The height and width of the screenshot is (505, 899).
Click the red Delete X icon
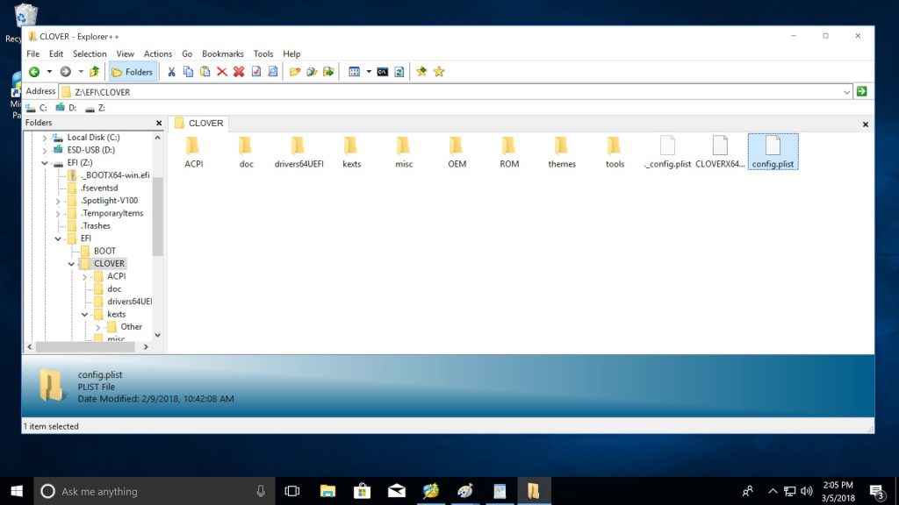click(x=222, y=72)
